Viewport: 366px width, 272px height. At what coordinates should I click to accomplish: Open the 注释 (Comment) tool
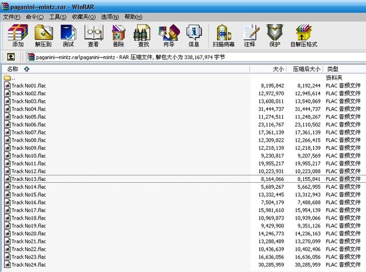pos(249,35)
